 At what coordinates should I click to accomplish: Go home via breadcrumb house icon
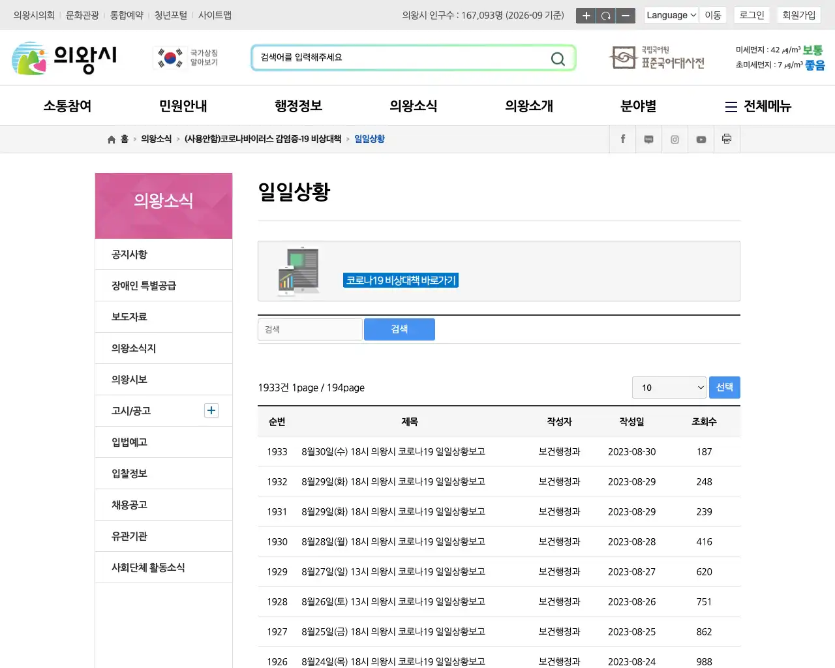click(x=112, y=140)
